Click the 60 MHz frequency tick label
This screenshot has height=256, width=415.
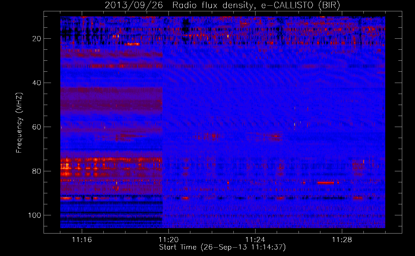point(37,127)
